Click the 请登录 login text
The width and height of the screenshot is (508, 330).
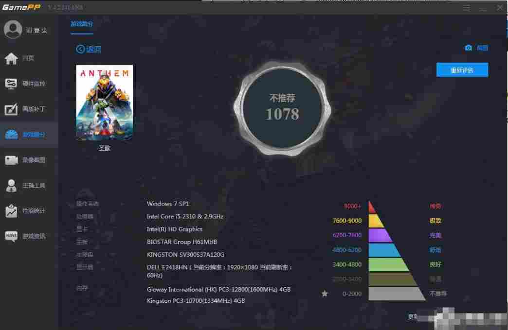37,30
